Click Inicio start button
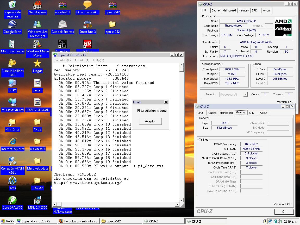The width and height of the screenshot is (300, 225). point(8,221)
